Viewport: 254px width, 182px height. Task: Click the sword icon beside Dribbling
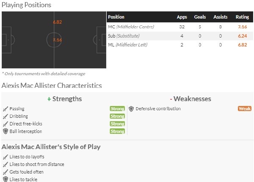(6, 117)
